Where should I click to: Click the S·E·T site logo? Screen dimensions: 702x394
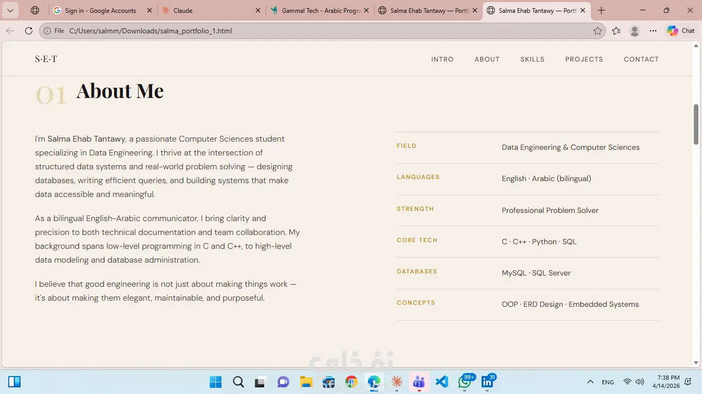[46, 59]
